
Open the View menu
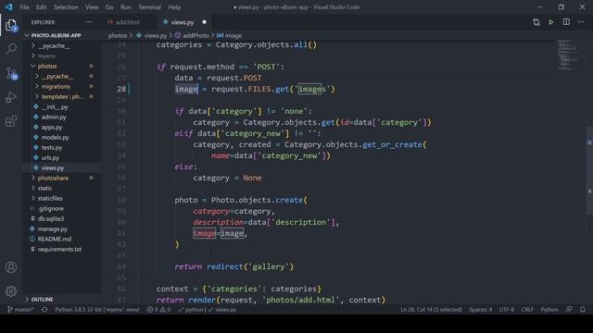(x=92, y=7)
